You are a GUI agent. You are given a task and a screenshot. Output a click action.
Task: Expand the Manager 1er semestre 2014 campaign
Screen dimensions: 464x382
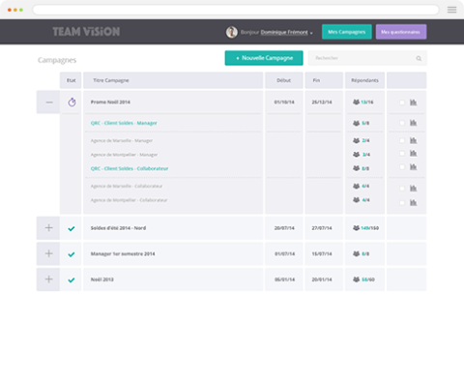[48, 253]
